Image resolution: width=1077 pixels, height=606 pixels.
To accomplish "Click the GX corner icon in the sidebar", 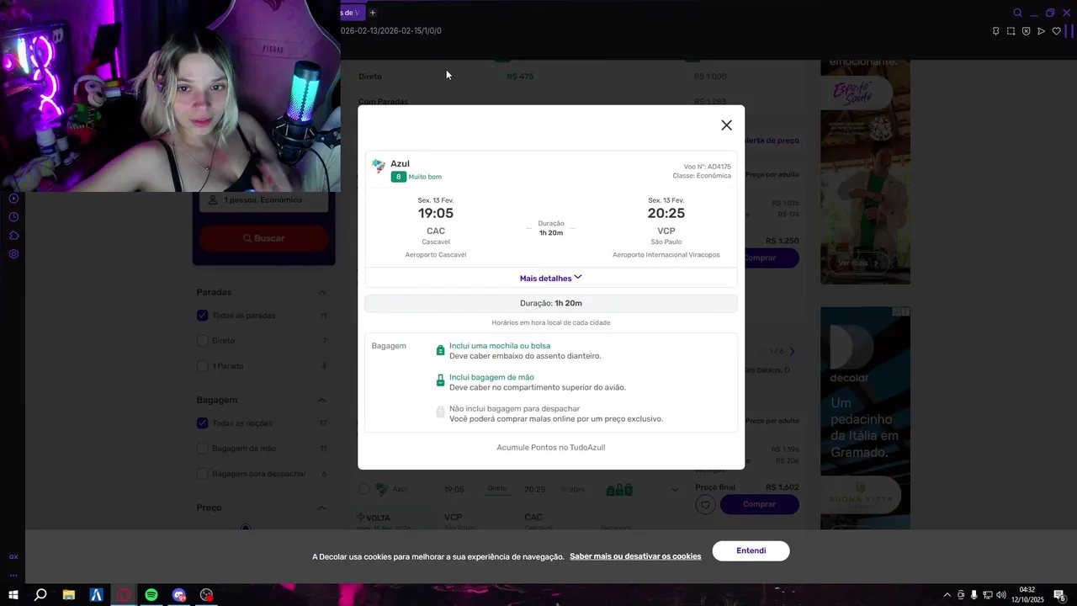I will (13, 556).
